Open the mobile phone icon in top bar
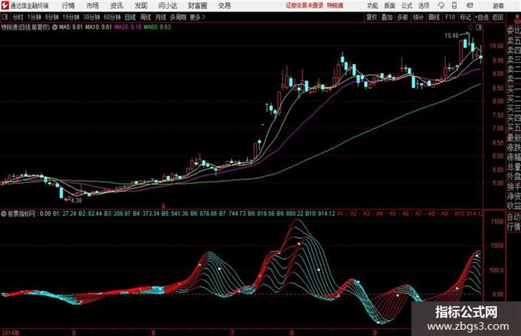The image size is (521, 336). point(454,6)
